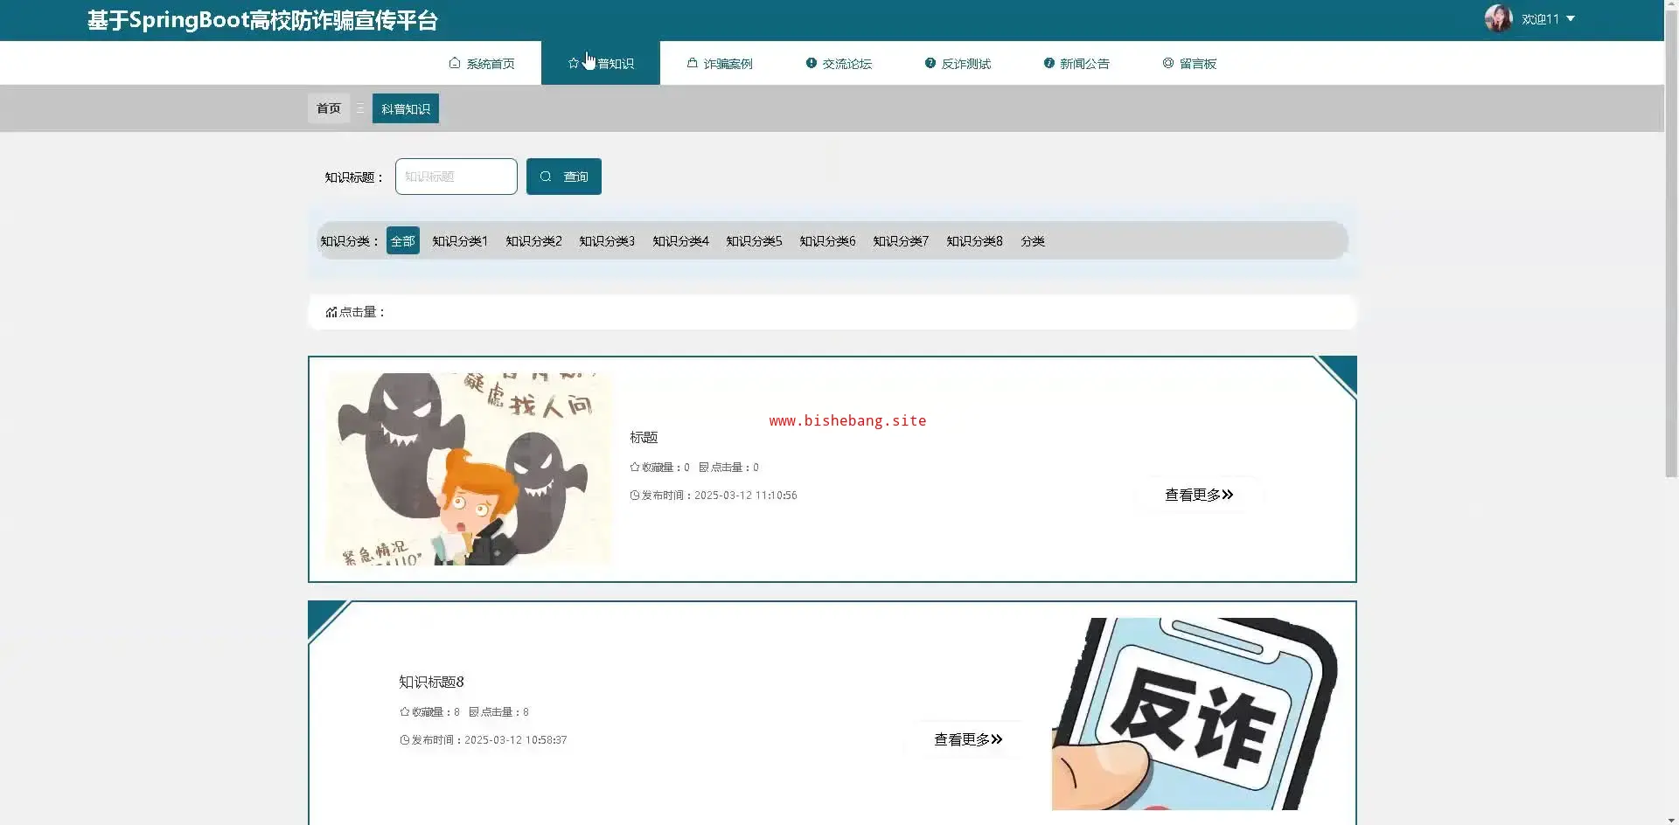Click the smiley icon beside 留言板
1679x825 pixels.
tap(1168, 63)
